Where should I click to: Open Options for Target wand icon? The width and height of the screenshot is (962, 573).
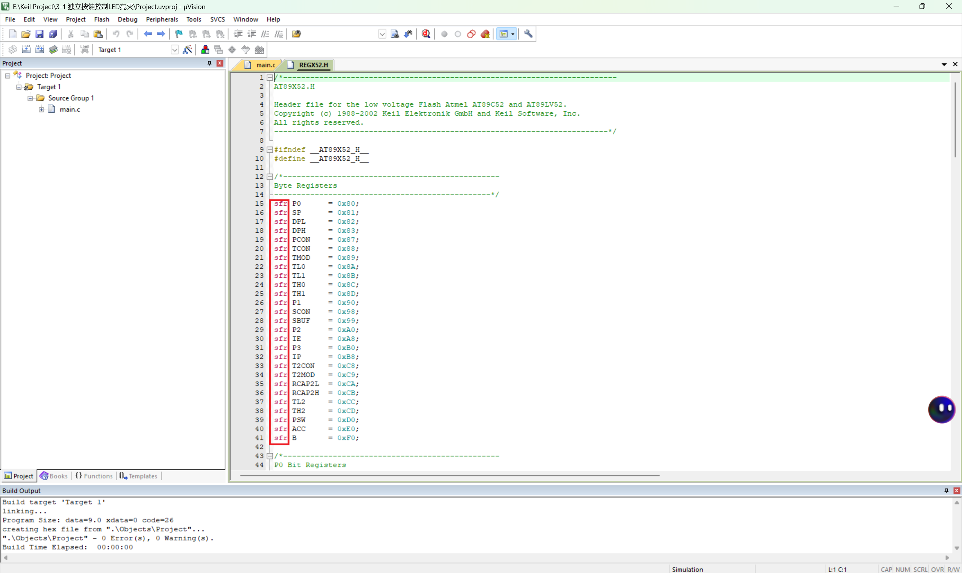pyautogui.click(x=188, y=50)
